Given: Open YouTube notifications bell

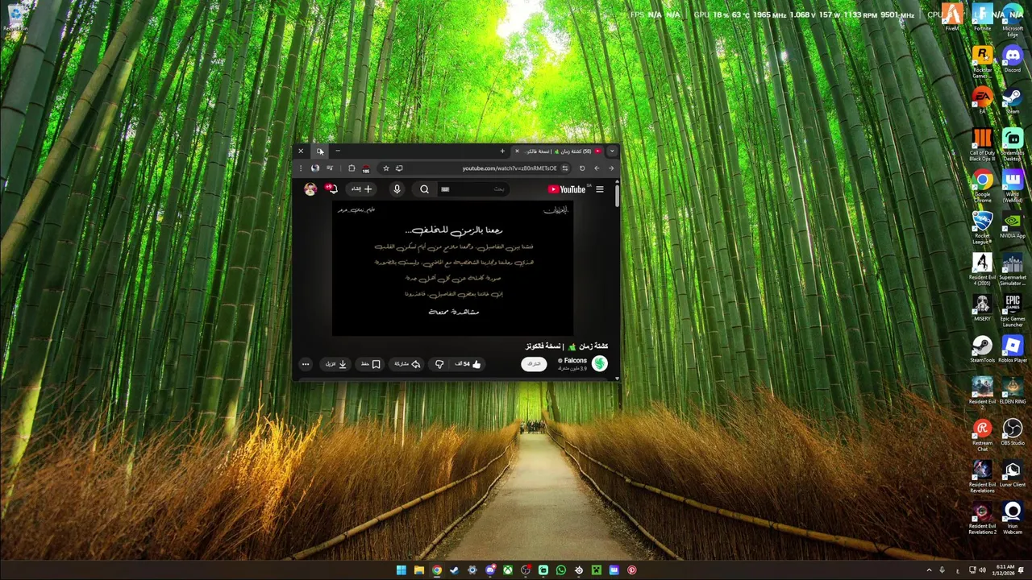Looking at the screenshot, I should coord(332,189).
